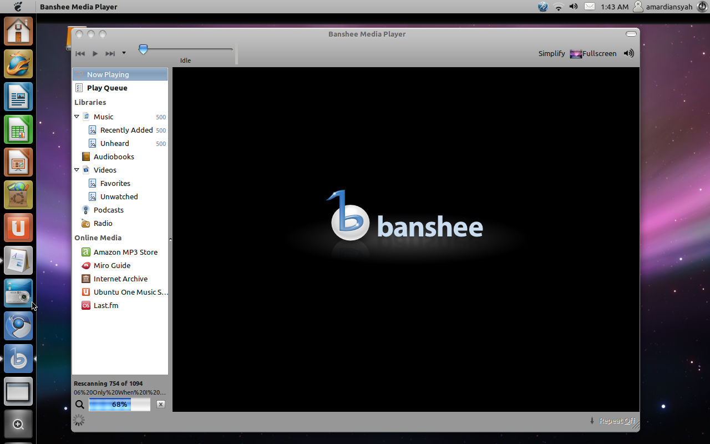
Task: Click the seek slider handle
Action: (143, 49)
